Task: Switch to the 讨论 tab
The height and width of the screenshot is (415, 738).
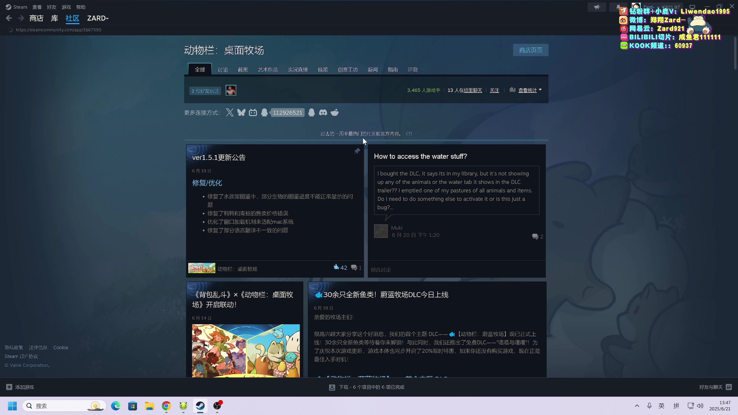Action: pyautogui.click(x=223, y=69)
